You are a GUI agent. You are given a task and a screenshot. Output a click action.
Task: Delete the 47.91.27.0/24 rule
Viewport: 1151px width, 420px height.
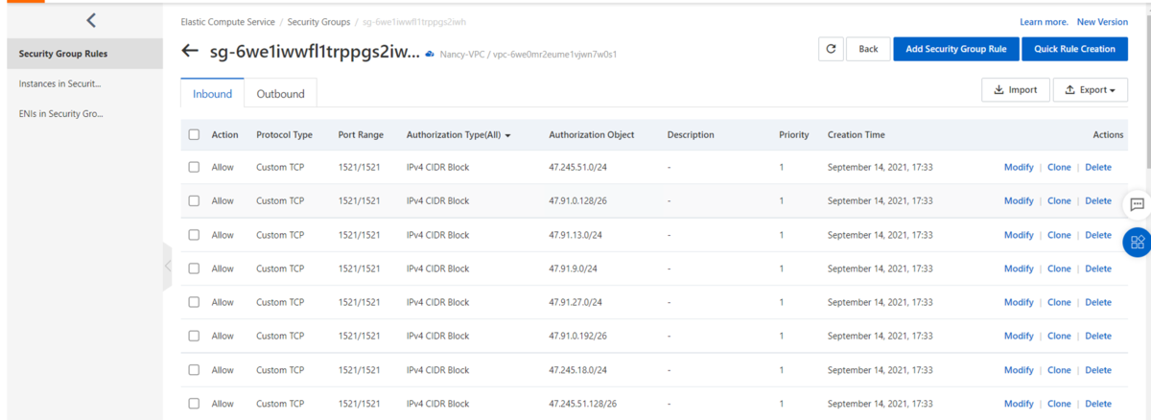[x=1098, y=302]
